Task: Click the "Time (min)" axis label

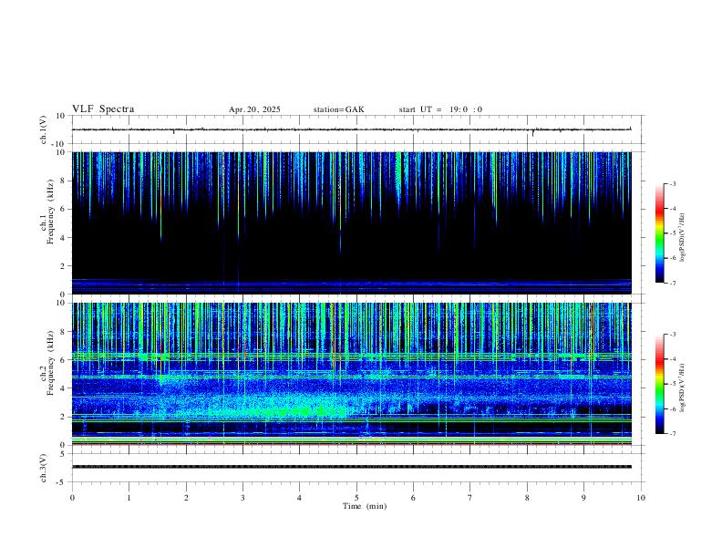Action: [x=365, y=506]
